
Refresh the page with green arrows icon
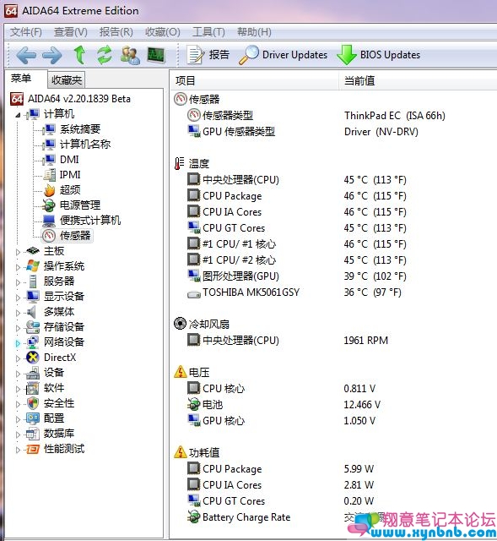(105, 55)
